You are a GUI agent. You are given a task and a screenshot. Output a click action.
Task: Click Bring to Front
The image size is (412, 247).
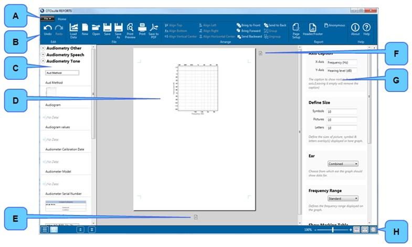(248, 25)
